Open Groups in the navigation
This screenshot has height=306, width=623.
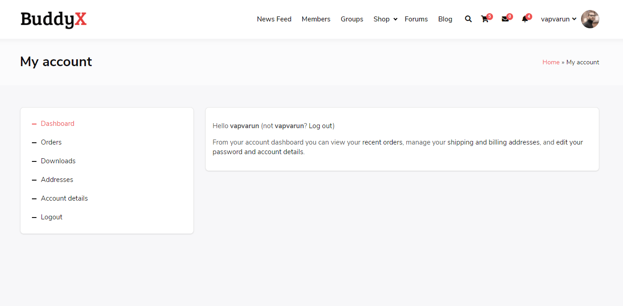click(352, 19)
